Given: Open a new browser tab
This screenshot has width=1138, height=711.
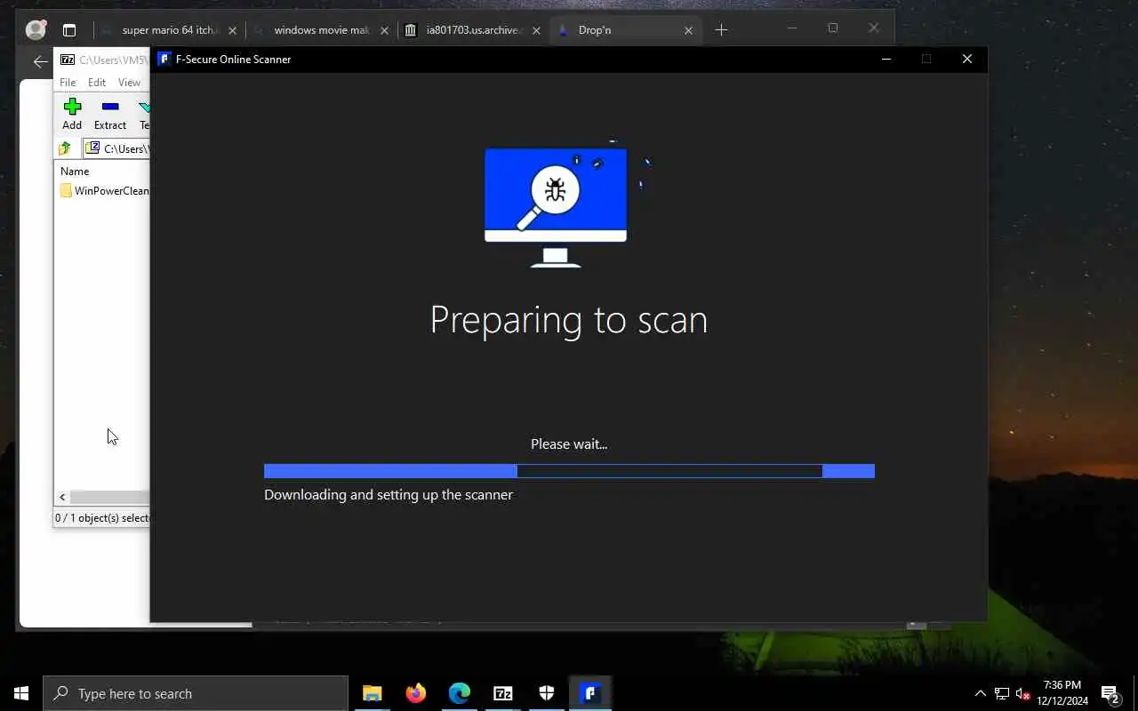Looking at the screenshot, I should pos(721,30).
